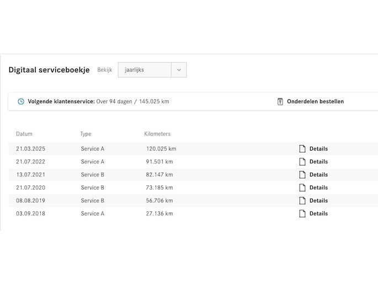The image size is (378, 283).
Task: View Details for the 27.136 km service
Action: click(x=318, y=213)
